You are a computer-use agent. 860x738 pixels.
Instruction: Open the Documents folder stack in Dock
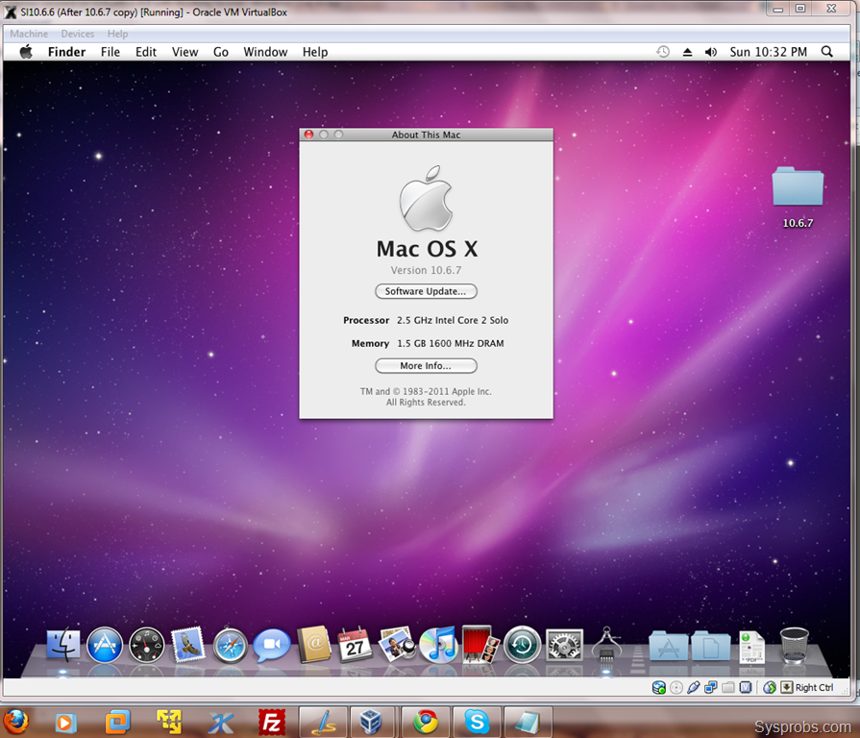click(x=711, y=646)
